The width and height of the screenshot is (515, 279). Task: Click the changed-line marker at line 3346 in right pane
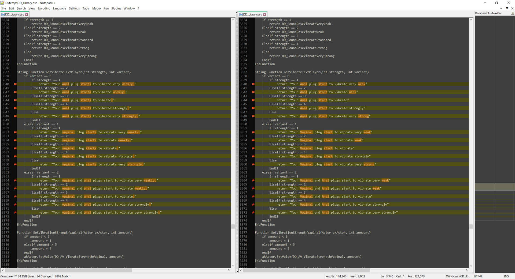point(253,108)
